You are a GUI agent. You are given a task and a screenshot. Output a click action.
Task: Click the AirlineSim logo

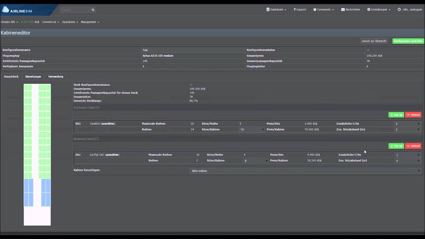click(x=17, y=10)
